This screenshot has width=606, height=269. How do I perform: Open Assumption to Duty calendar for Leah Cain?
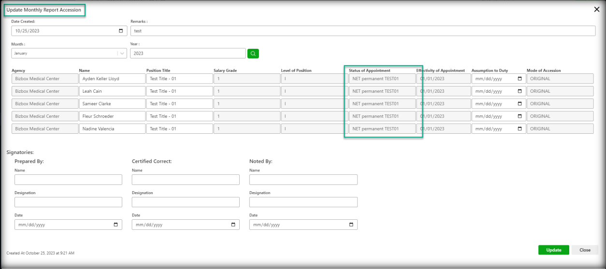[x=520, y=91]
